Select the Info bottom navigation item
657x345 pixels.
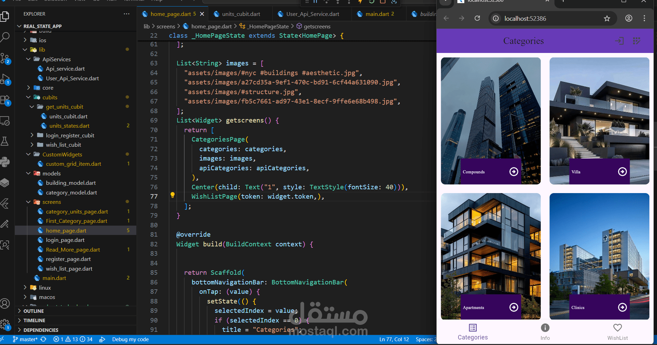pyautogui.click(x=545, y=332)
